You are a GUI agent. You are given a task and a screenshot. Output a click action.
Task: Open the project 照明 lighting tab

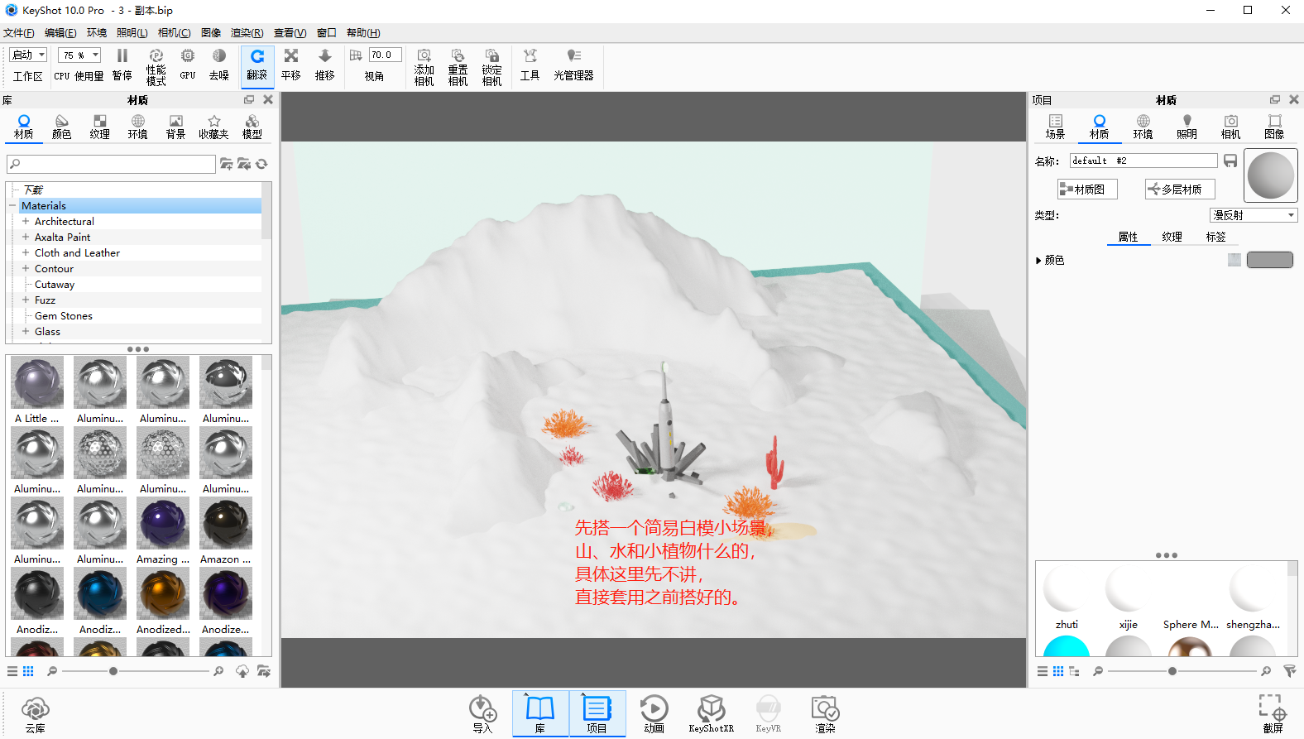(1187, 127)
